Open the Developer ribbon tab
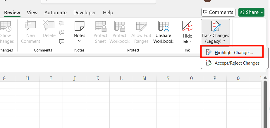The width and height of the screenshot is (270, 128). 85,13
